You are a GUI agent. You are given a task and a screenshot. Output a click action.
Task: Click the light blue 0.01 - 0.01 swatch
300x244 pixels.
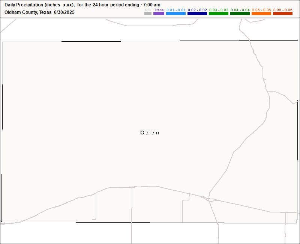pos(176,14)
